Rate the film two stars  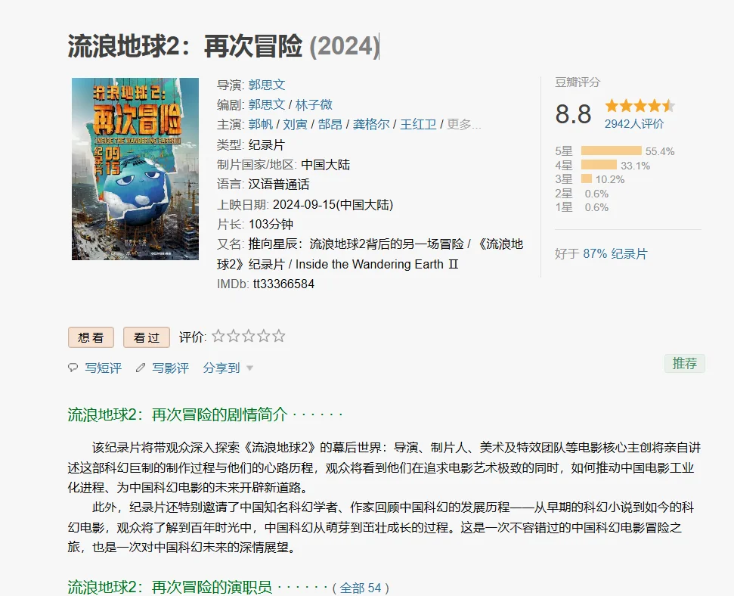point(233,336)
